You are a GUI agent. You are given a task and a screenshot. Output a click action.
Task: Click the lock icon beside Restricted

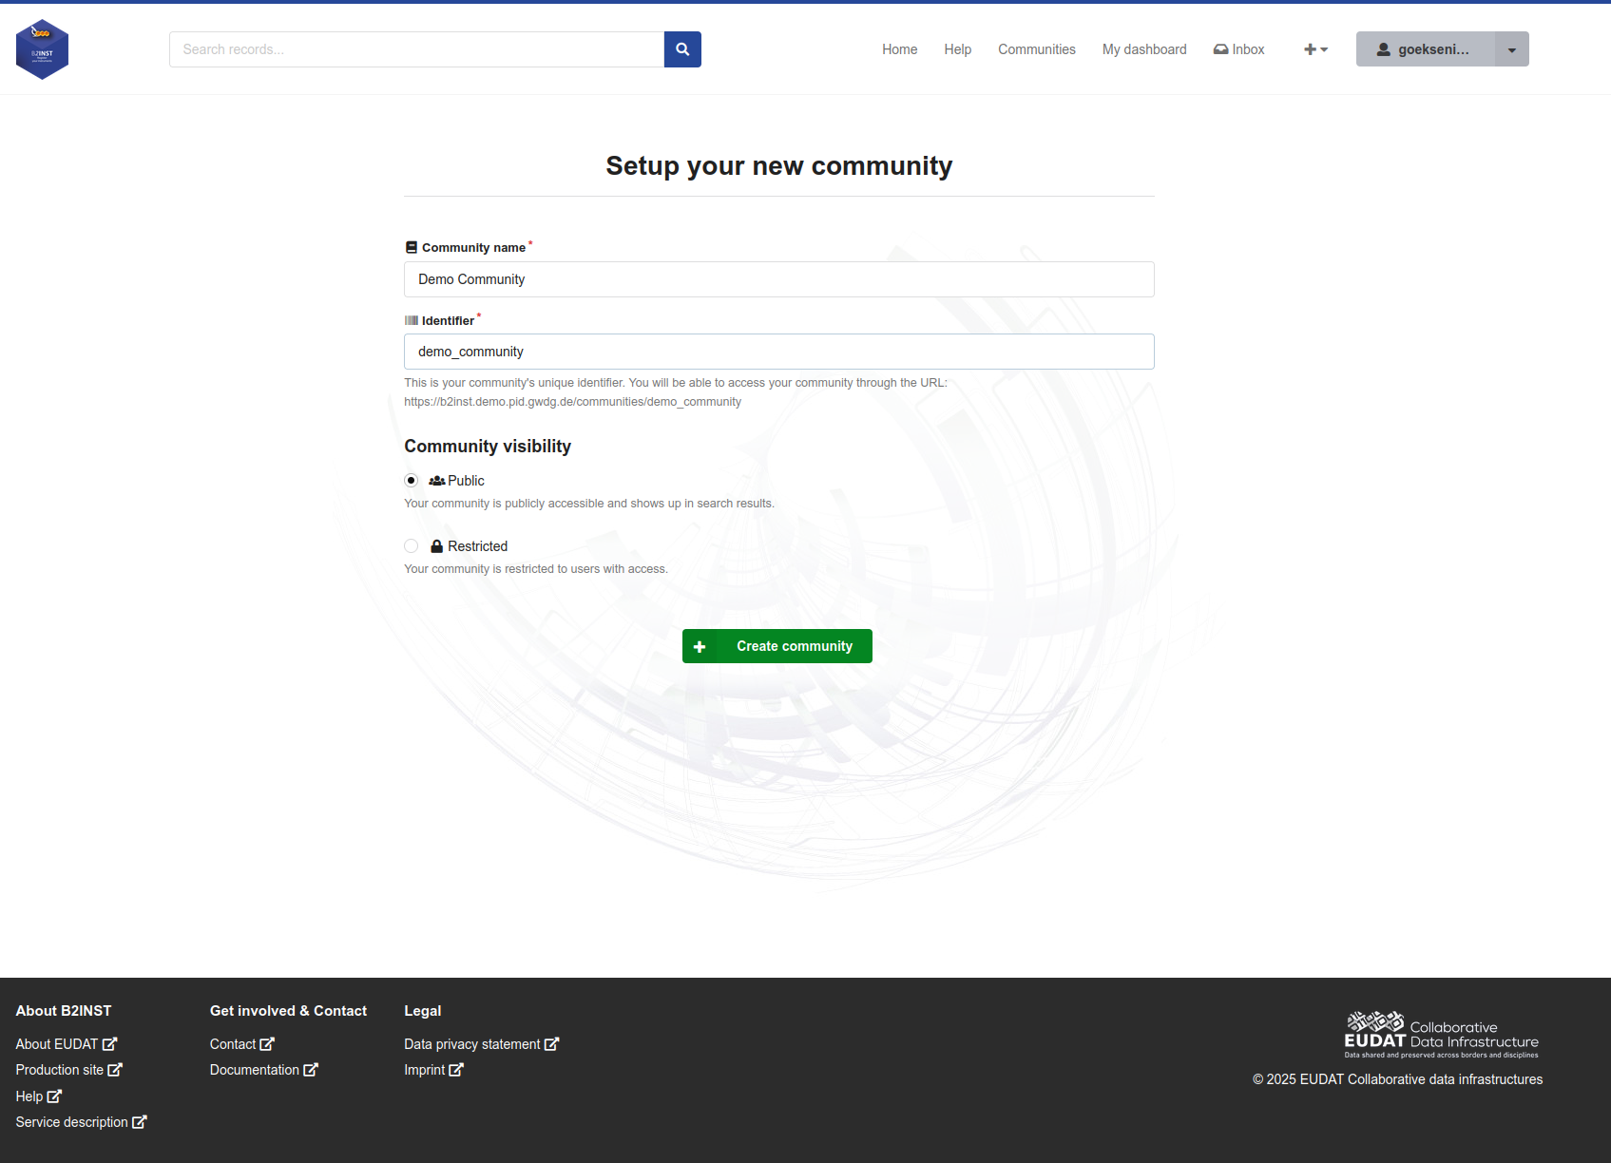click(x=437, y=546)
